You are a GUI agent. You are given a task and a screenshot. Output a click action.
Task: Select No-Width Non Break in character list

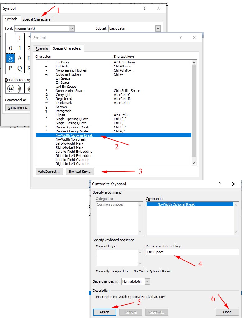click(71, 139)
